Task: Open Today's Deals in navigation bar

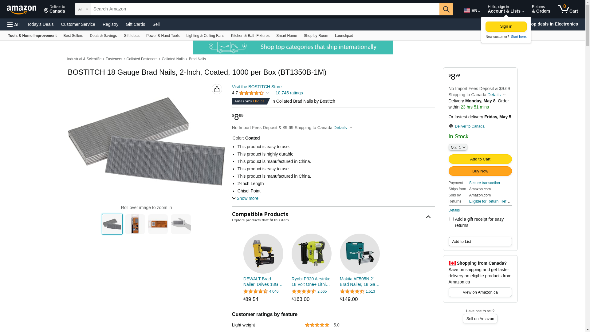Action: point(40,24)
